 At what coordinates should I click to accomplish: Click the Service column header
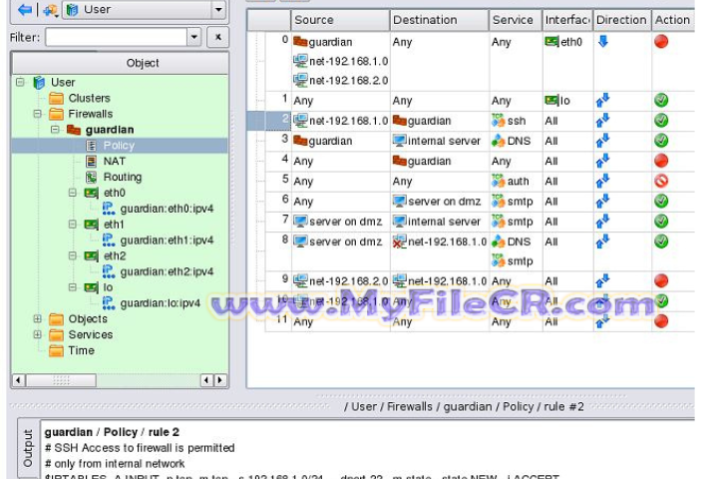point(516,20)
